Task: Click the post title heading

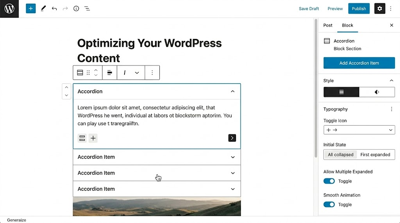Action: click(149, 51)
